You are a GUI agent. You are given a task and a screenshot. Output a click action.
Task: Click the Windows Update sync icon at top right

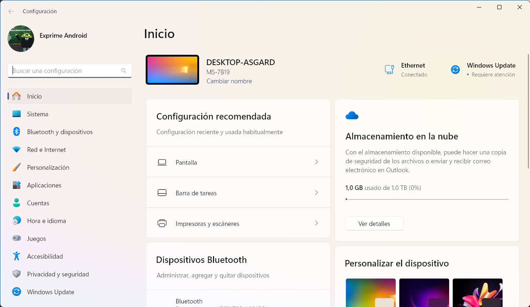pos(455,69)
